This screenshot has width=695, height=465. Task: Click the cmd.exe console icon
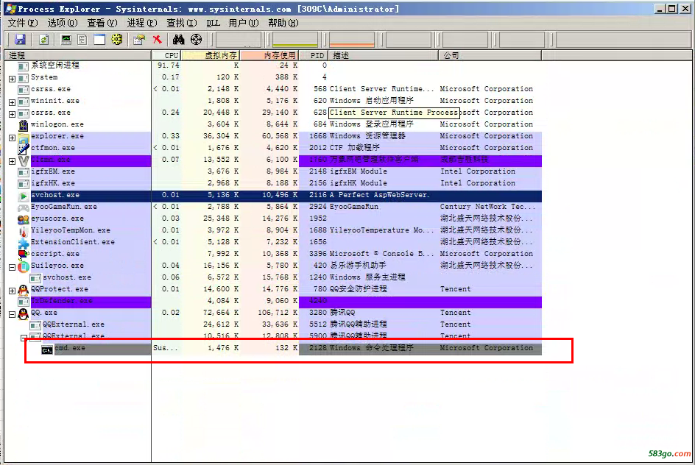coord(47,350)
